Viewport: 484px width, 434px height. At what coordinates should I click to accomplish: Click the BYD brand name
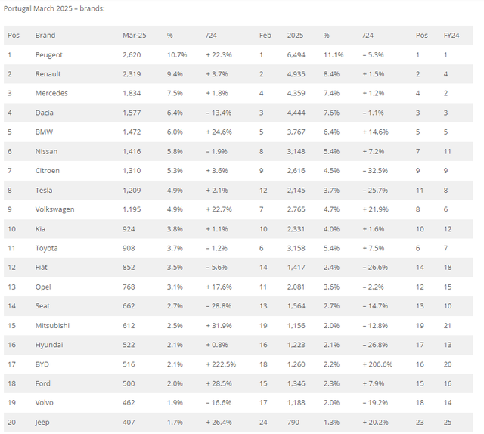43,364
